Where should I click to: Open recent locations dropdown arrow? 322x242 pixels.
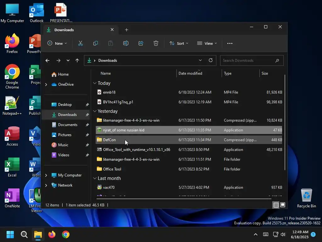pos(68,60)
